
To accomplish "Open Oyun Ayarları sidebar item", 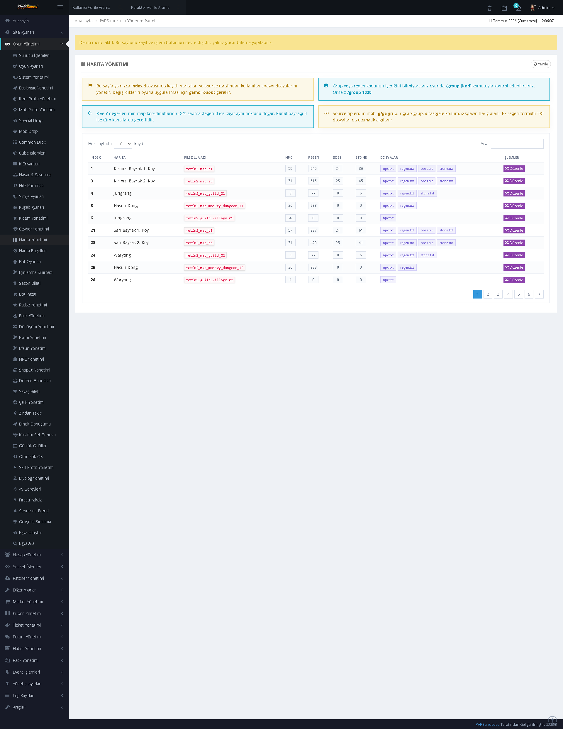I will tap(34, 67).
